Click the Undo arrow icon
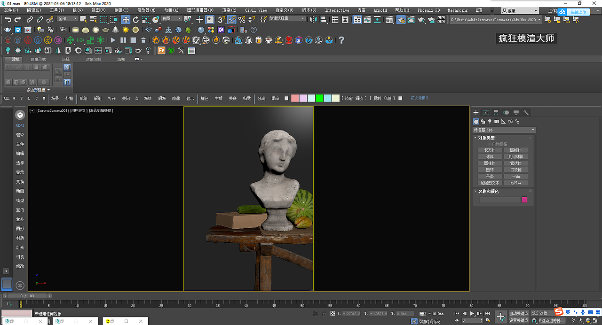The image size is (602, 325). [8, 20]
